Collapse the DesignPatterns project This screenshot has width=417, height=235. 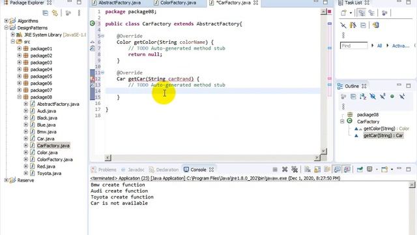click(x=7, y=27)
